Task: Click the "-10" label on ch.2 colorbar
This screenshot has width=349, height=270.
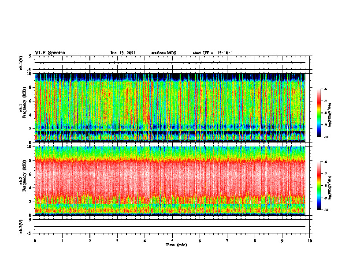Action: pyautogui.click(x=326, y=210)
